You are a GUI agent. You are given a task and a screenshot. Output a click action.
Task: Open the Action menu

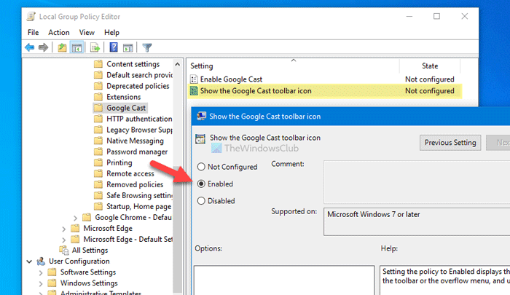pos(59,32)
